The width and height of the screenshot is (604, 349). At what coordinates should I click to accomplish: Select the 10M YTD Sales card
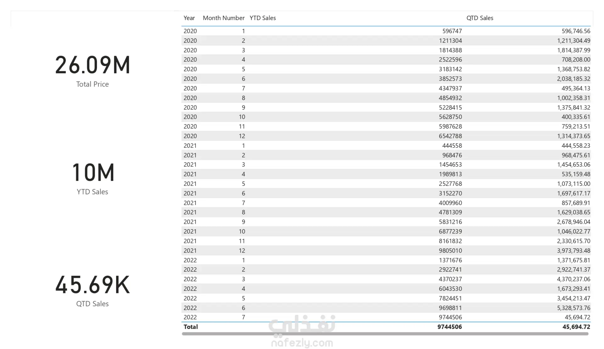(x=92, y=173)
